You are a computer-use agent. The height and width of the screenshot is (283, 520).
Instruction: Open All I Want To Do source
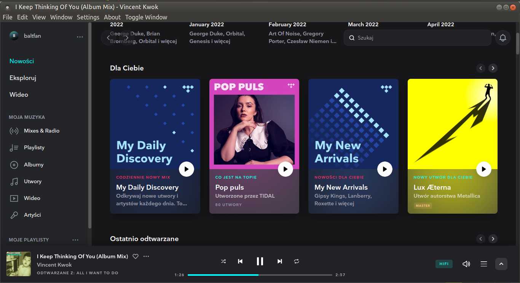coord(97,273)
